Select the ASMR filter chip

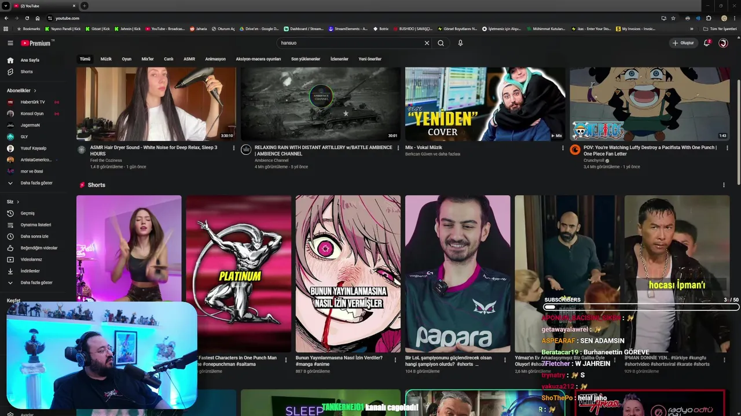click(x=189, y=59)
